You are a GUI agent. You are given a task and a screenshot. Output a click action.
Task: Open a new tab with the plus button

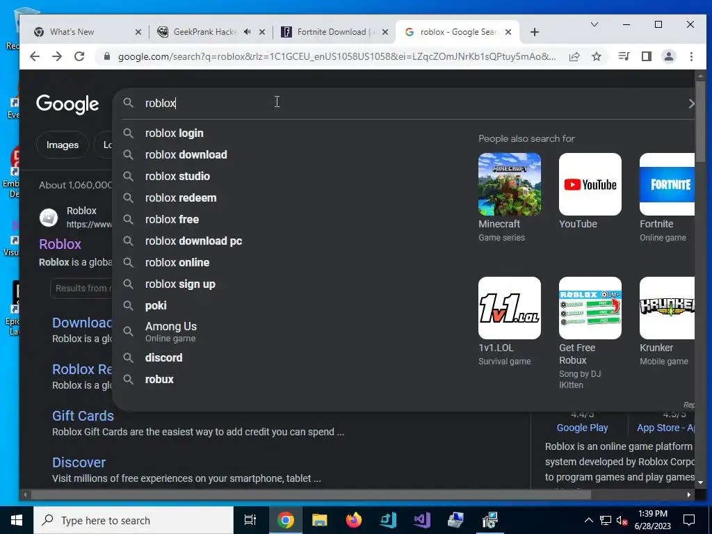click(x=535, y=32)
